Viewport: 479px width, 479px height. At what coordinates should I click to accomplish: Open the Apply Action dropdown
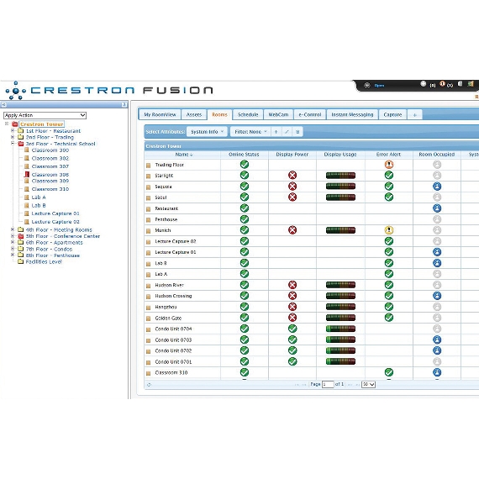click(45, 115)
